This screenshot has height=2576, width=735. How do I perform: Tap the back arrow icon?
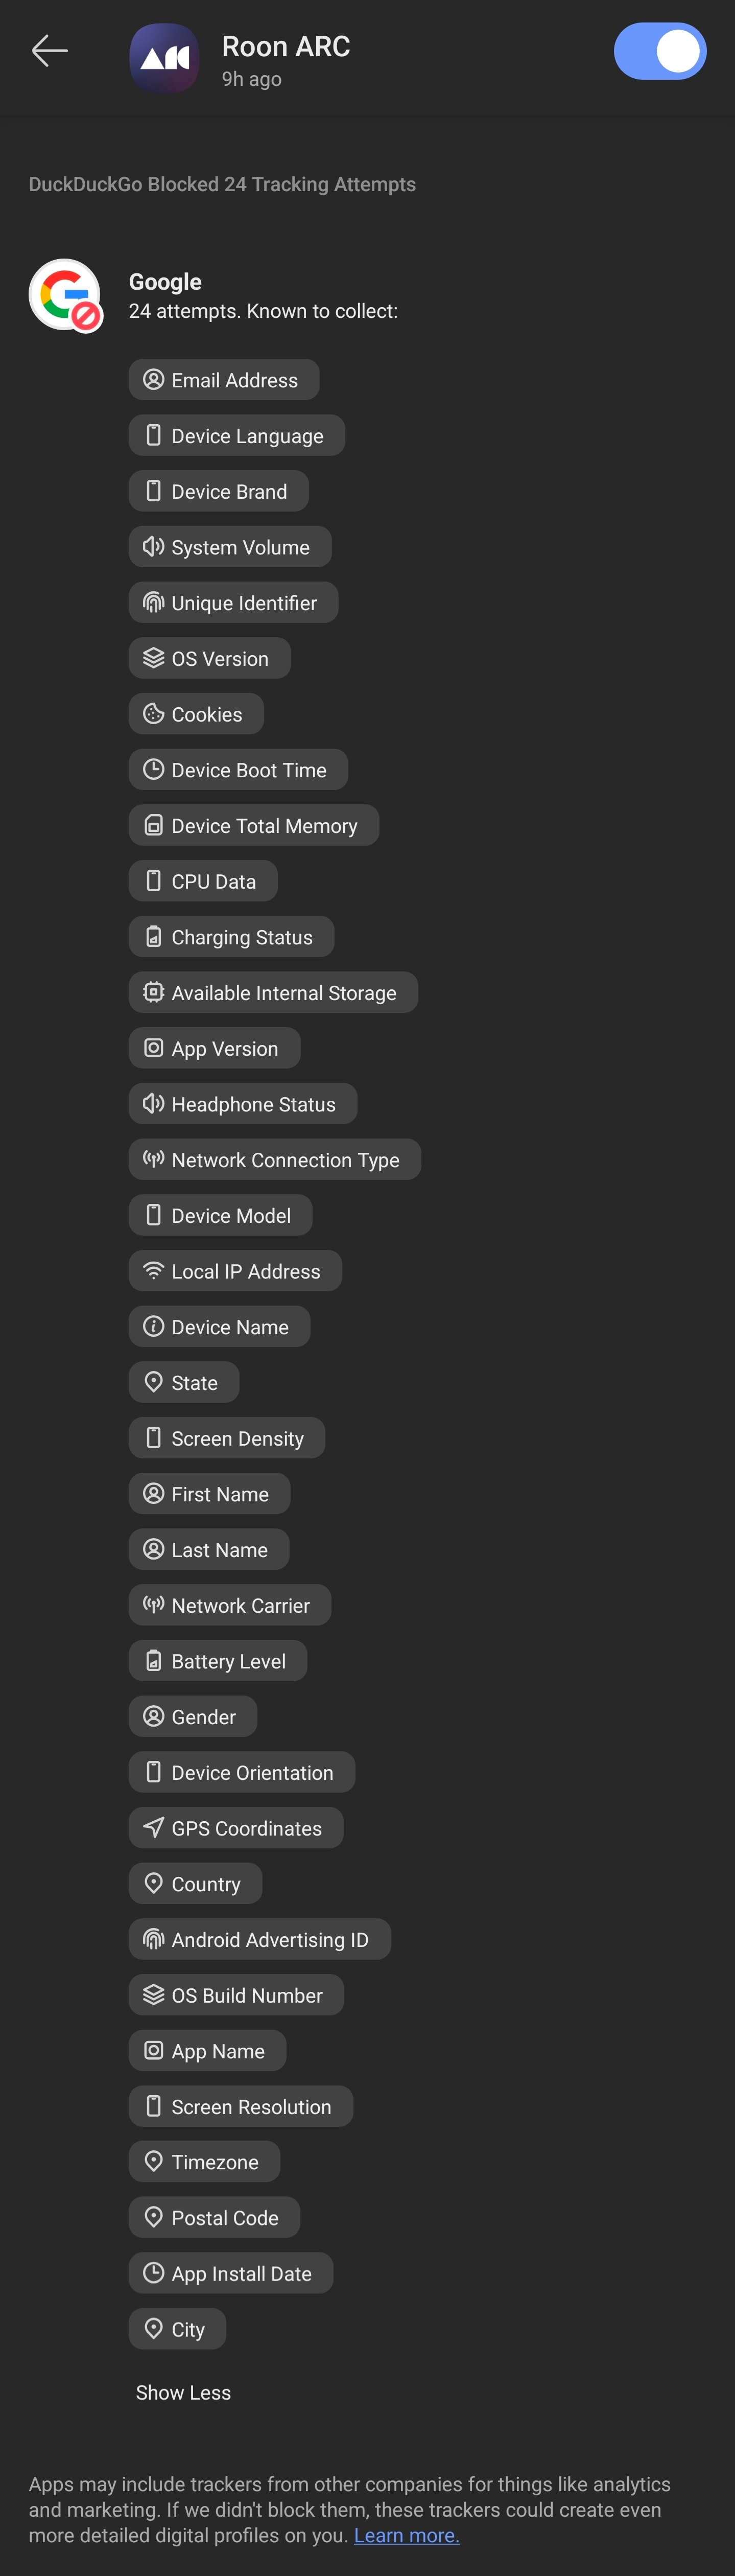pyautogui.click(x=49, y=51)
